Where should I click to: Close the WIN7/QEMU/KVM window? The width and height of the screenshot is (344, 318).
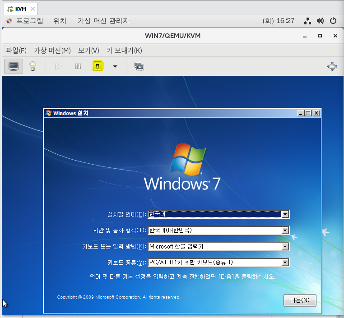coord(335,36)
